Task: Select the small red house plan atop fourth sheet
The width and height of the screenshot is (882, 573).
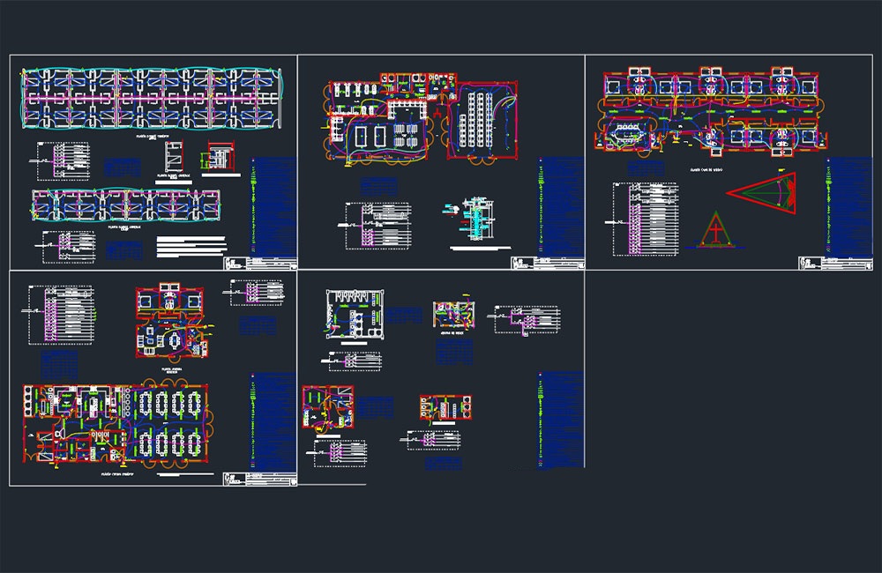Action: [171, 321]
